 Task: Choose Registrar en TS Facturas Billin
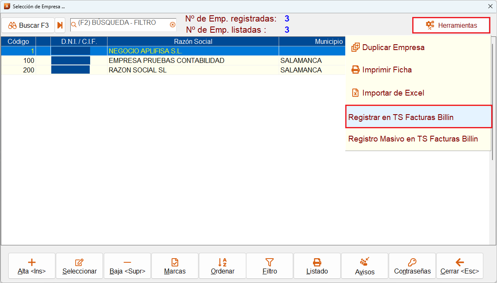(418, 117)
